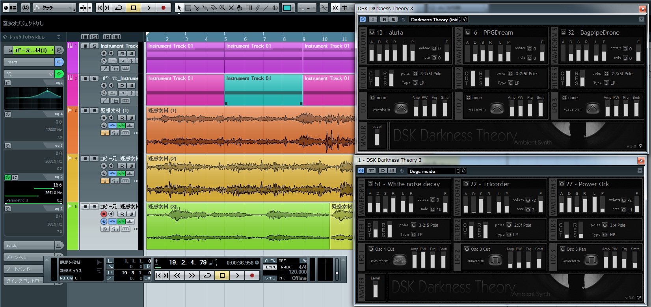Mute Instrument Track 01 on track 1
The height and width of the screenshot is (307, 651).
tap(85, 46)
